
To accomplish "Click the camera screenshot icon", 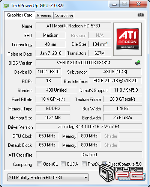I will (x=141, y=15).
